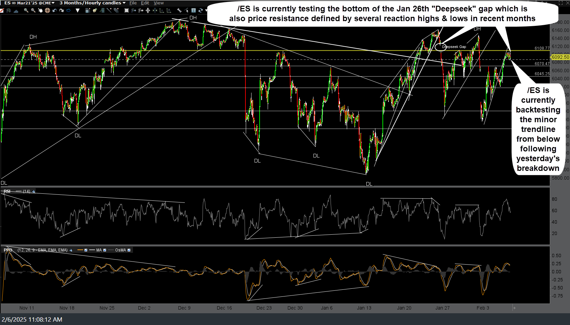The height and width of the screenshot is (325, 570).
Task: Select the Crosshair targeting tool
Action: (47, 10)
